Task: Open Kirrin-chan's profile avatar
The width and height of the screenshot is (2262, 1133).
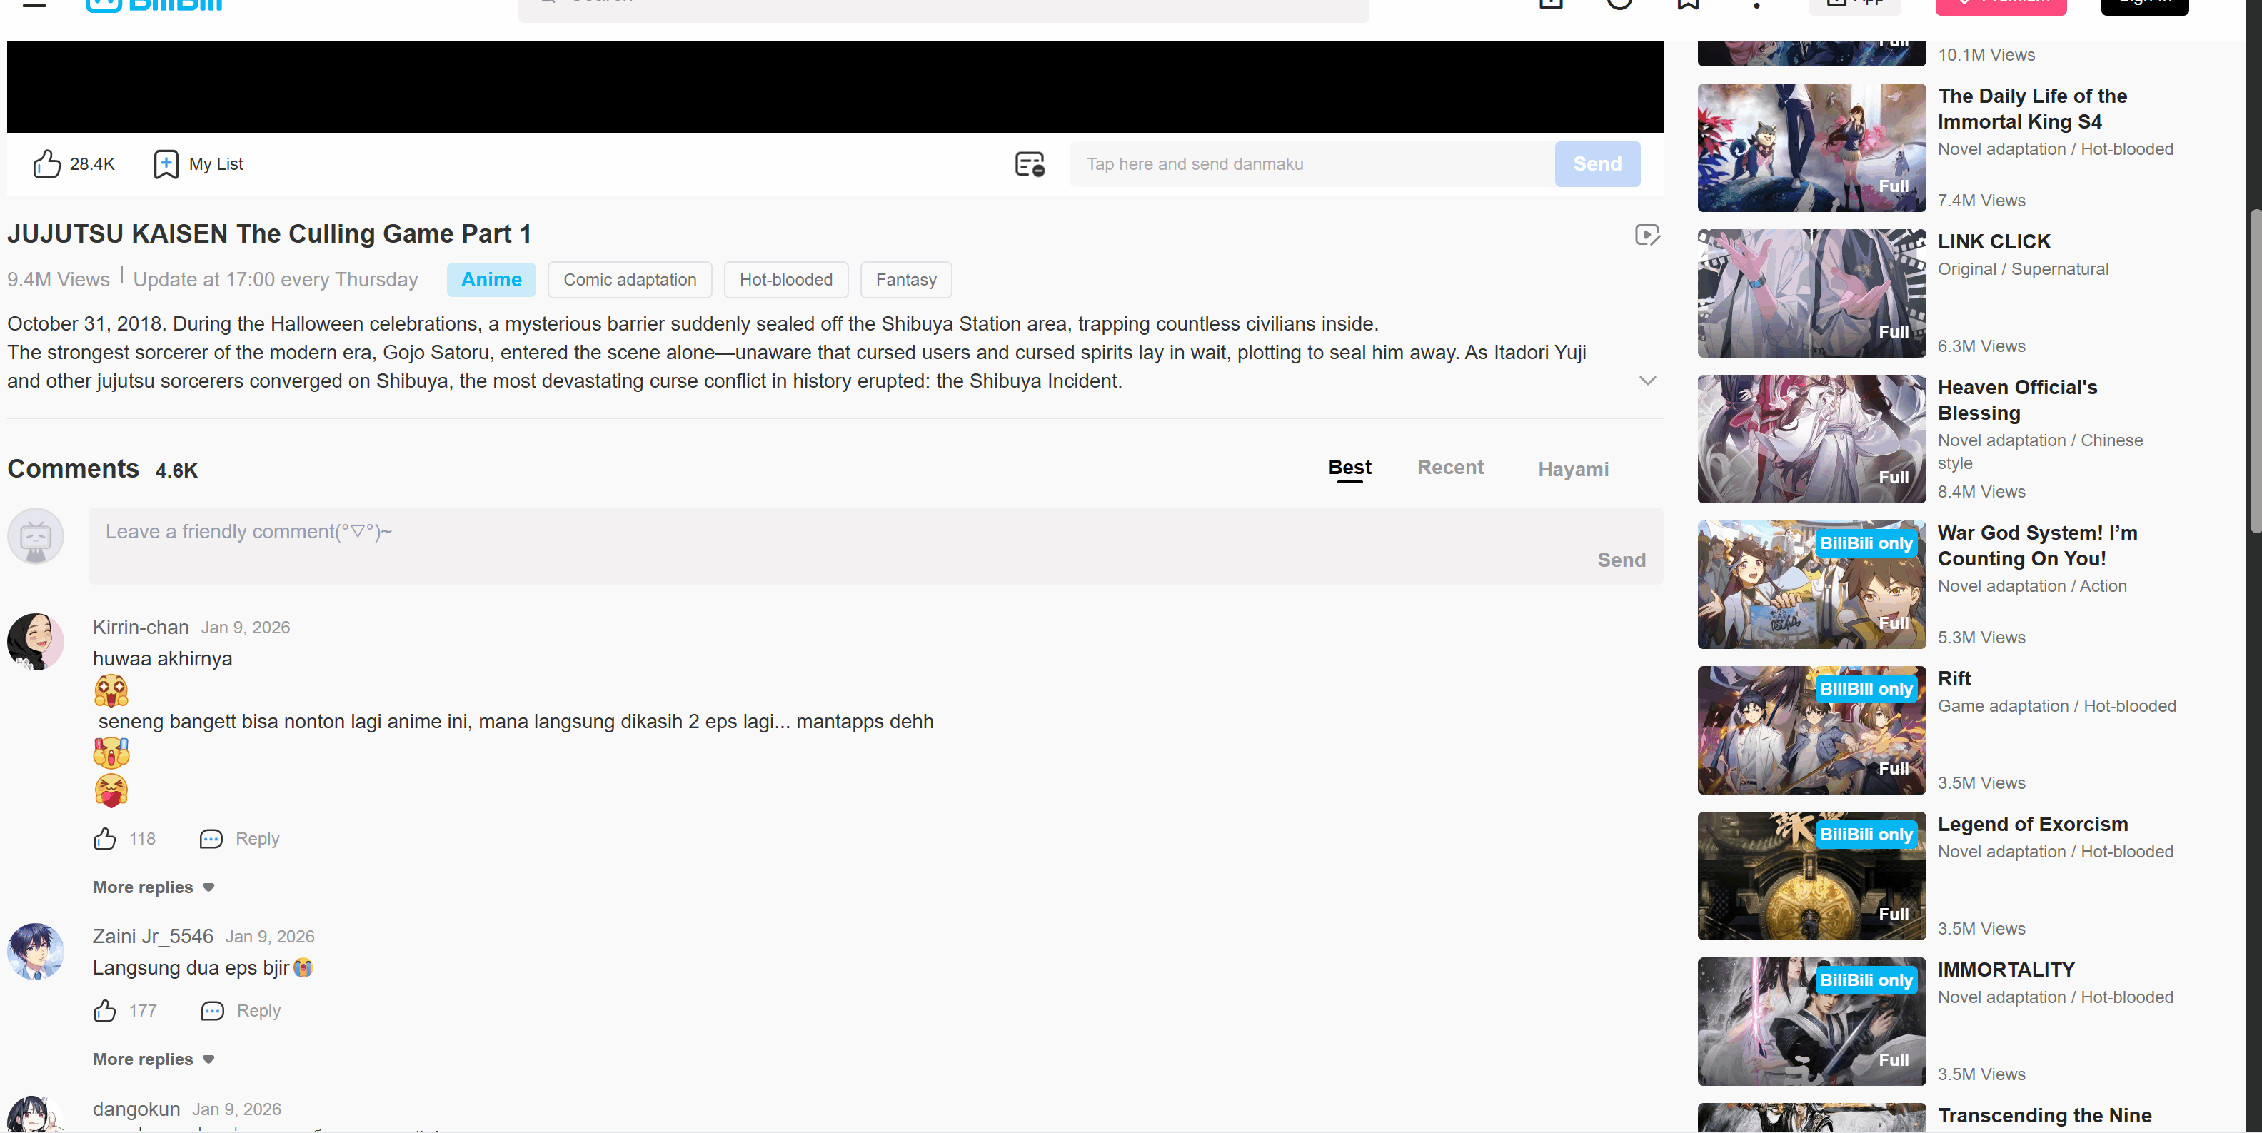Action: point(36,641)
